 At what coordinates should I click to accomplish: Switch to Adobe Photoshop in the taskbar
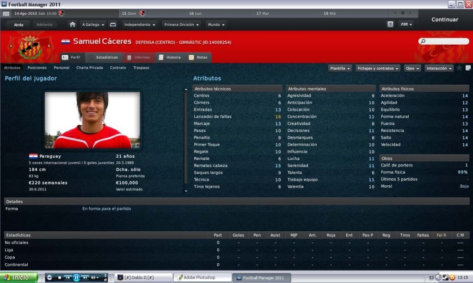click(203, 277)
